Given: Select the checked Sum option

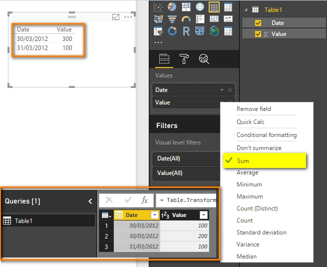Looking at the screenshot, I should pos(265,160).
